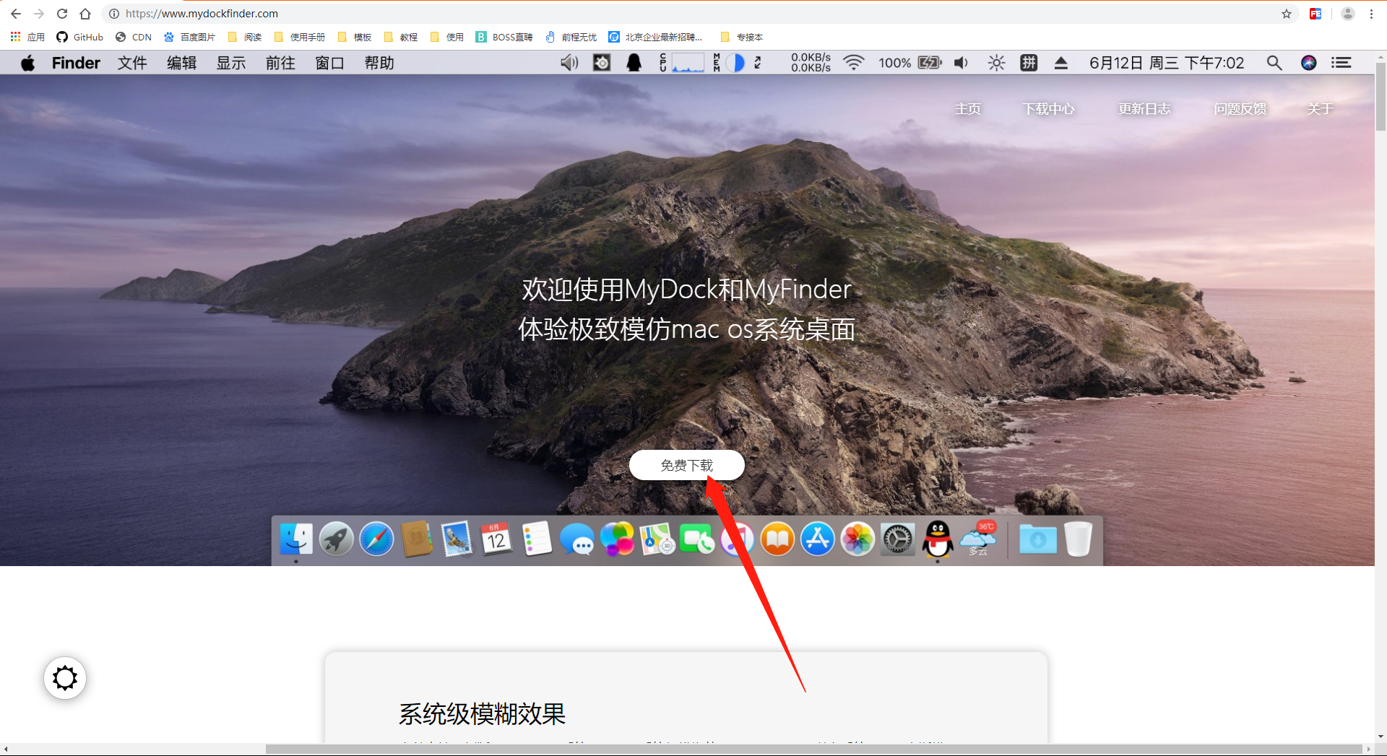Viewport: 1387px width, 756px height.
Task: Open Photos flower icon in dock
Action: [857, 539]
